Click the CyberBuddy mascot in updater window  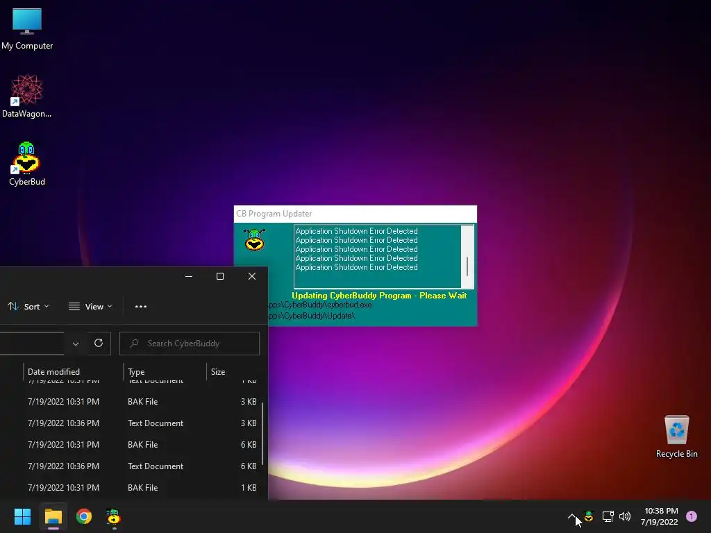(254, 239)
